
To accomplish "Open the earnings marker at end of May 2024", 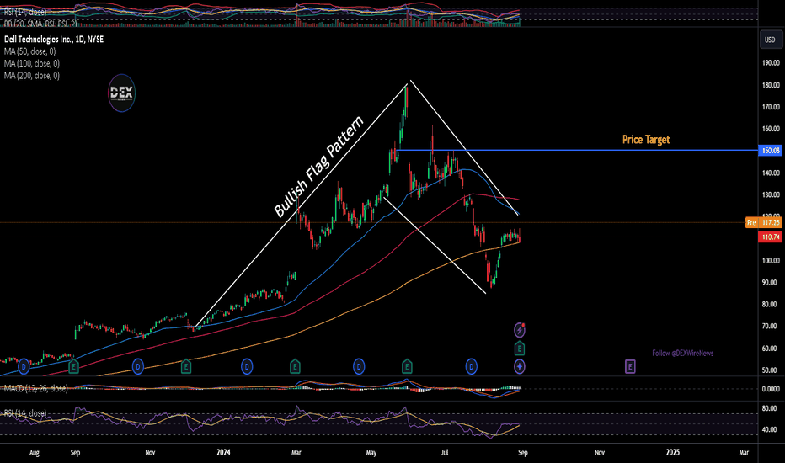I will pos(407,366).
